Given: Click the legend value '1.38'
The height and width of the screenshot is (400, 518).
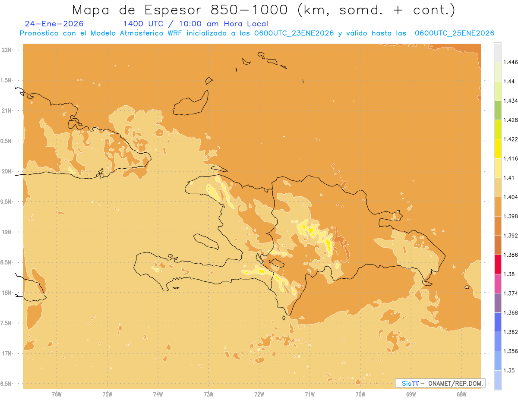Looking at the screenshot, I should pyautogui.click(x=509, y=274).
